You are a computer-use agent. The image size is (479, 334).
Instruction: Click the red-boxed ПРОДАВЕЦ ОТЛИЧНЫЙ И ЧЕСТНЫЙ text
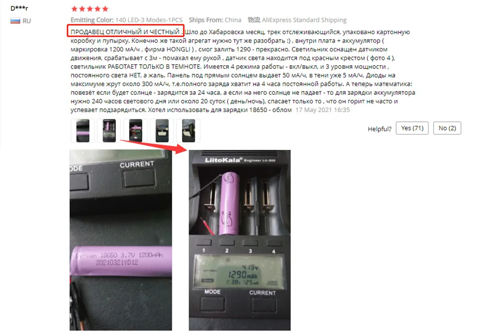(125, 32)
